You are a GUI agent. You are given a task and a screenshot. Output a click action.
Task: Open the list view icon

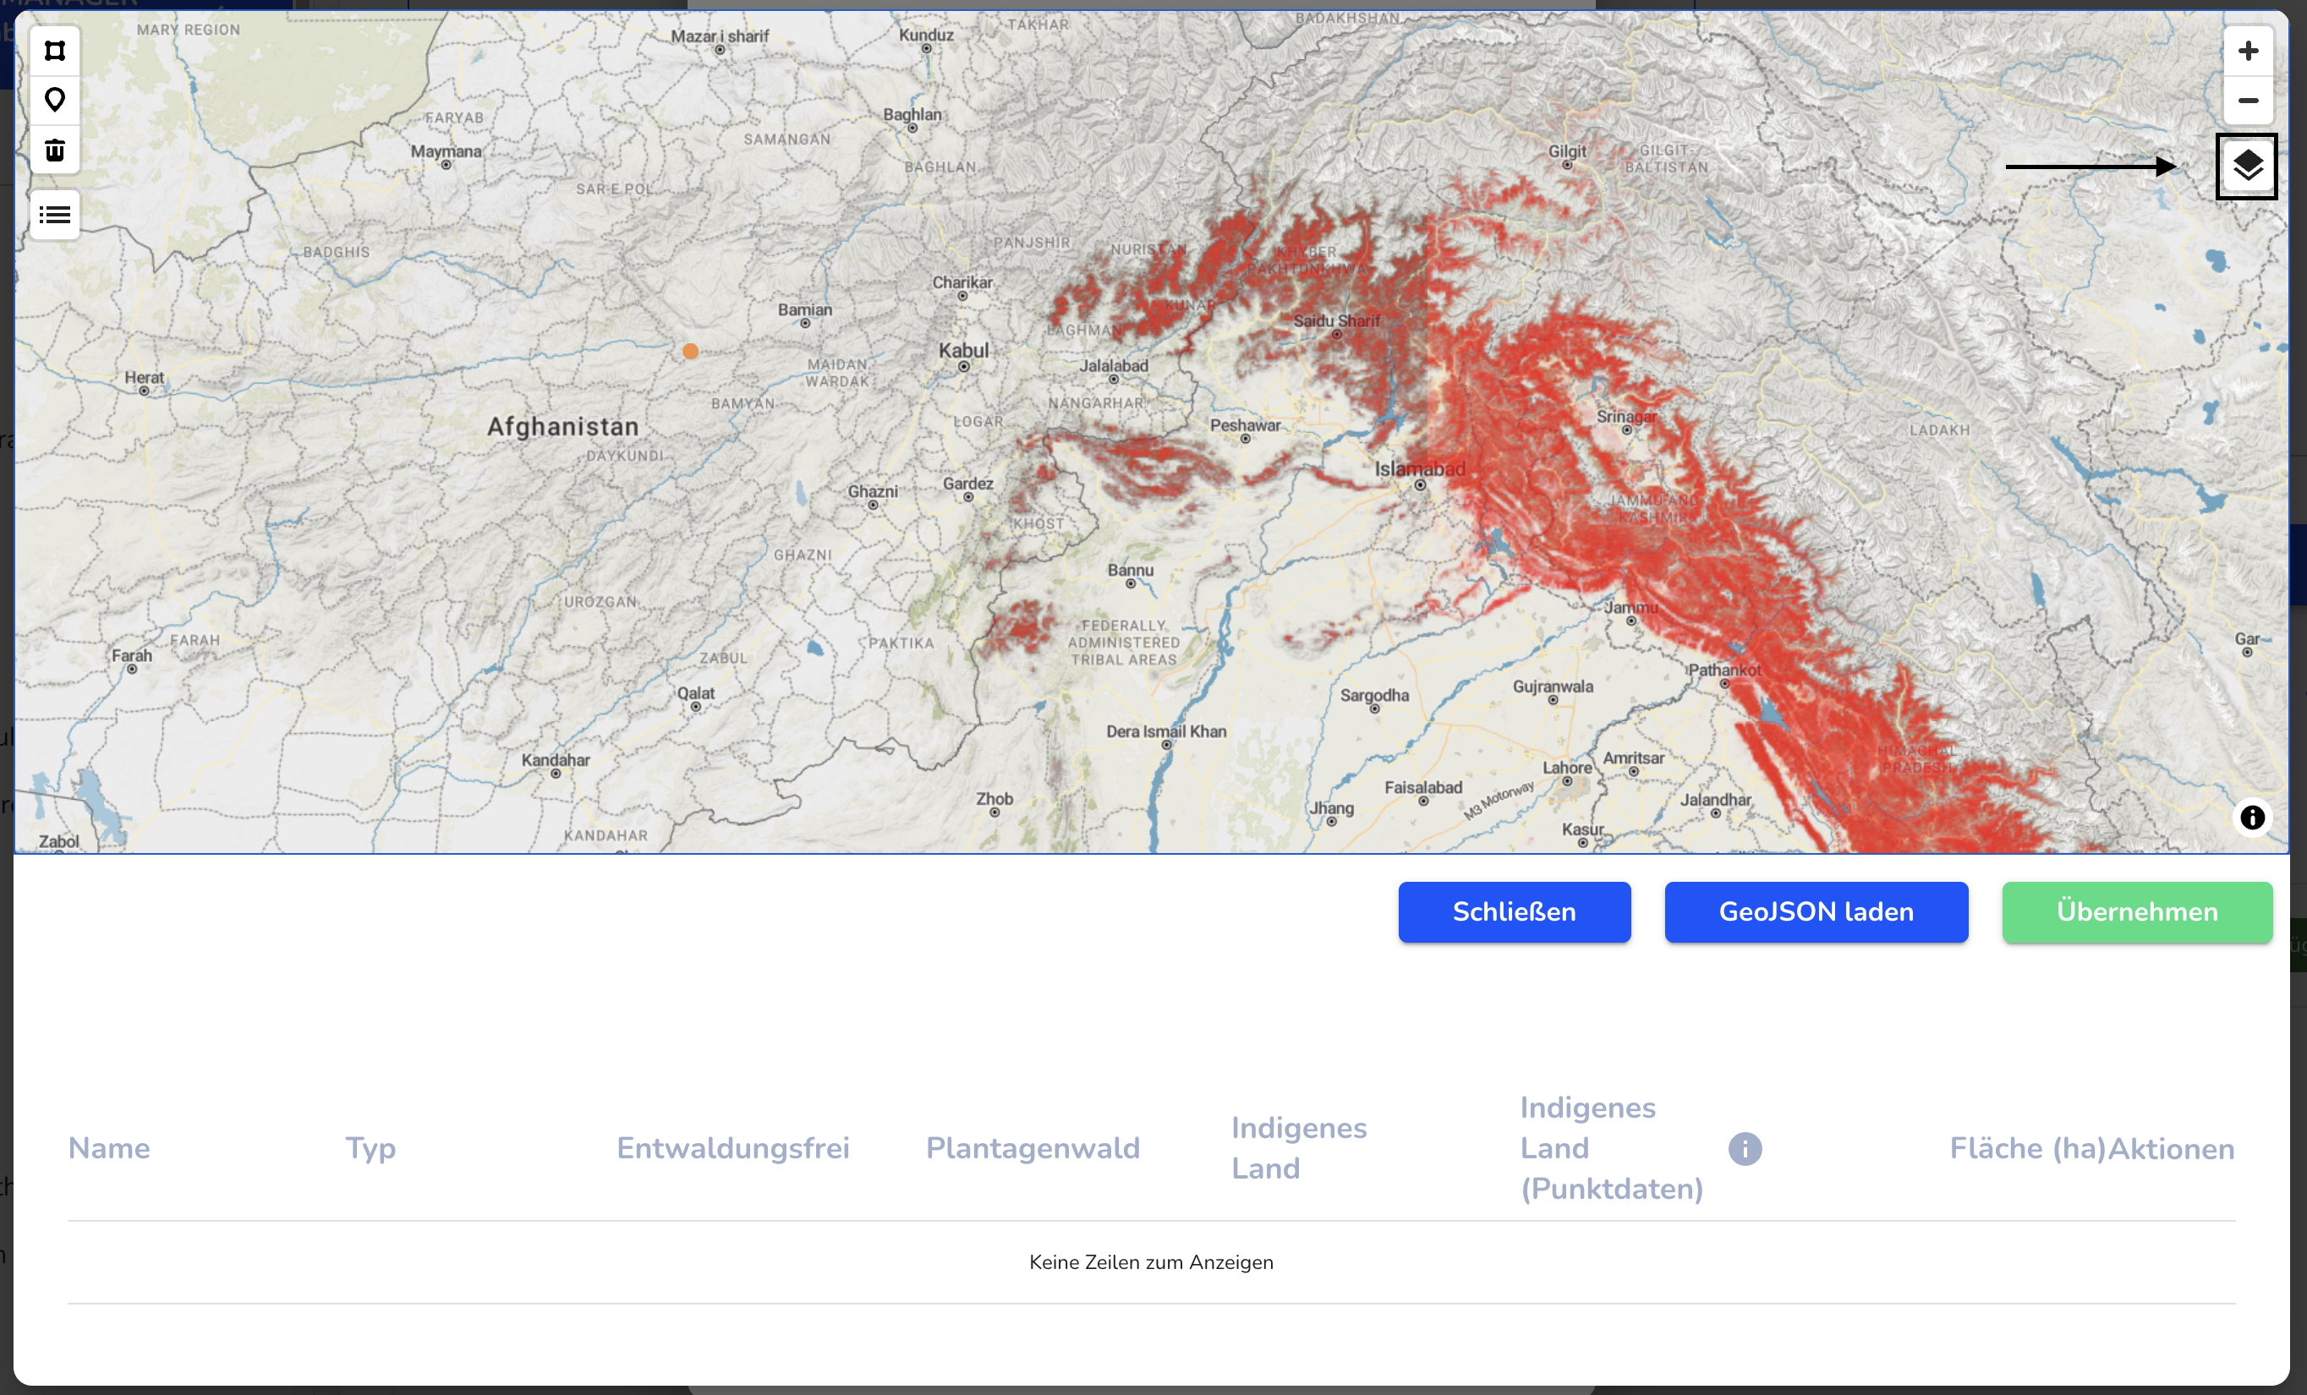(x=54, y=216)
